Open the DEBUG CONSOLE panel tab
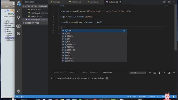Image resolution: width=178 pixels, height=100 pixels. (90, 73)
